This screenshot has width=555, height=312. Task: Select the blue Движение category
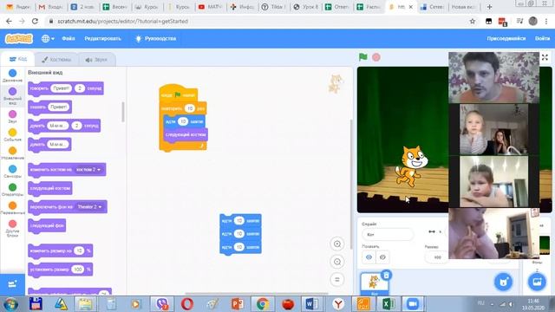point(12,75)
